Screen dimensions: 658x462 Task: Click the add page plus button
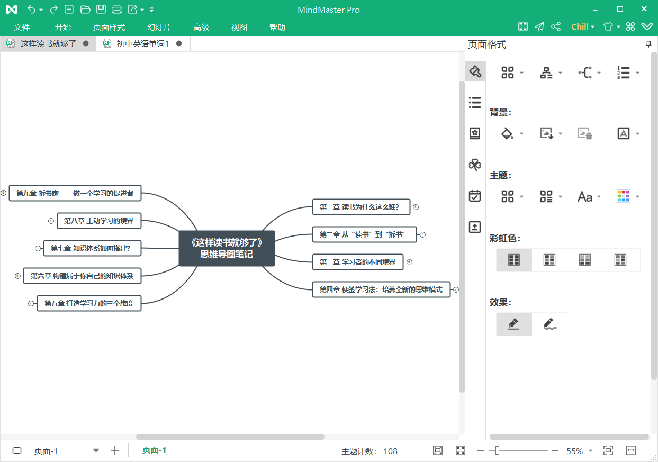coord(115,450)
